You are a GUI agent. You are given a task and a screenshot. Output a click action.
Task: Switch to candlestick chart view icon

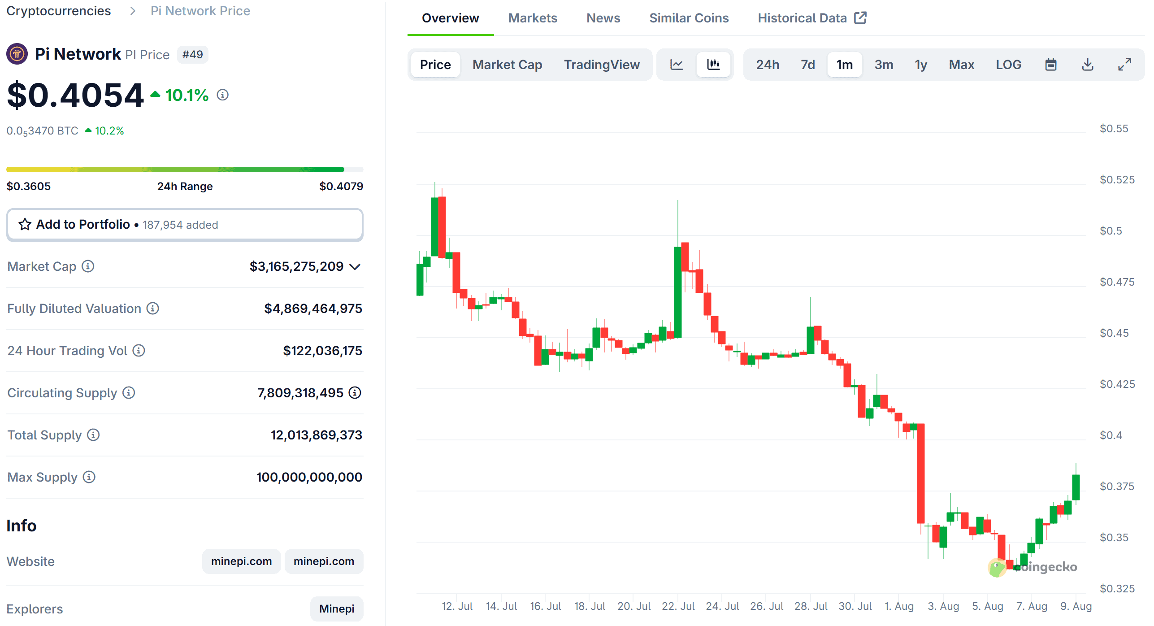coord(713,65)
